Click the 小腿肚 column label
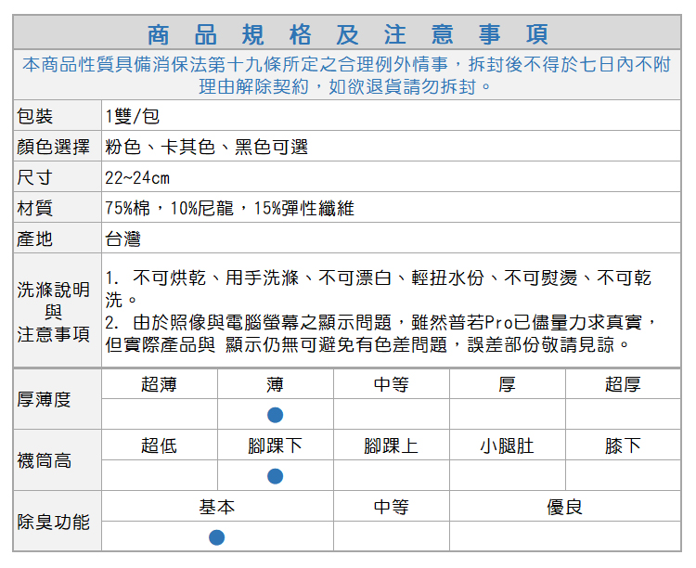The image size is (696, 568). pyautogui.click(x=507, y=445)
